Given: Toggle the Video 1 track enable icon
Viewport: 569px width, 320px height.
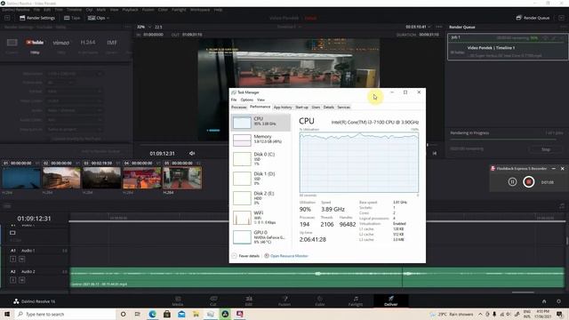Looking at the screenshot, I should (x=12, y=233).
